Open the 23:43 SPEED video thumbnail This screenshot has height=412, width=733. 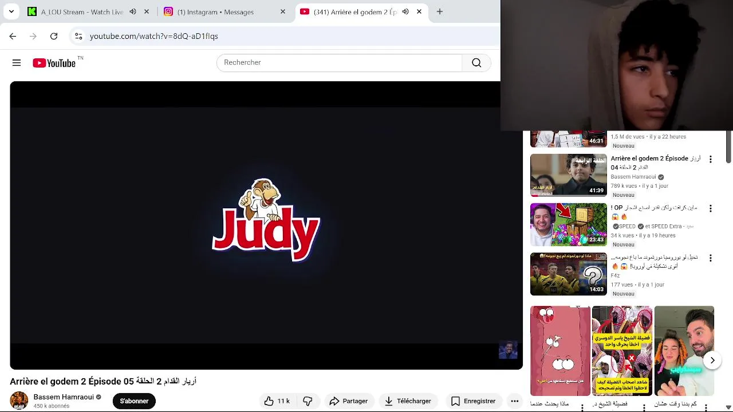click(568, 224)
